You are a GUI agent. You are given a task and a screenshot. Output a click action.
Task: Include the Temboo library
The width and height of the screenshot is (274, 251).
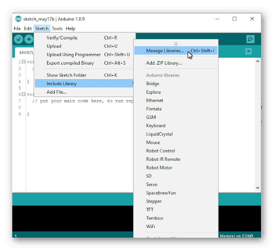(176, 218)
